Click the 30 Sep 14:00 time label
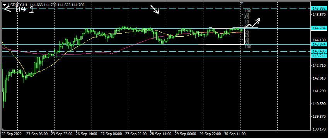 (235, 134)
